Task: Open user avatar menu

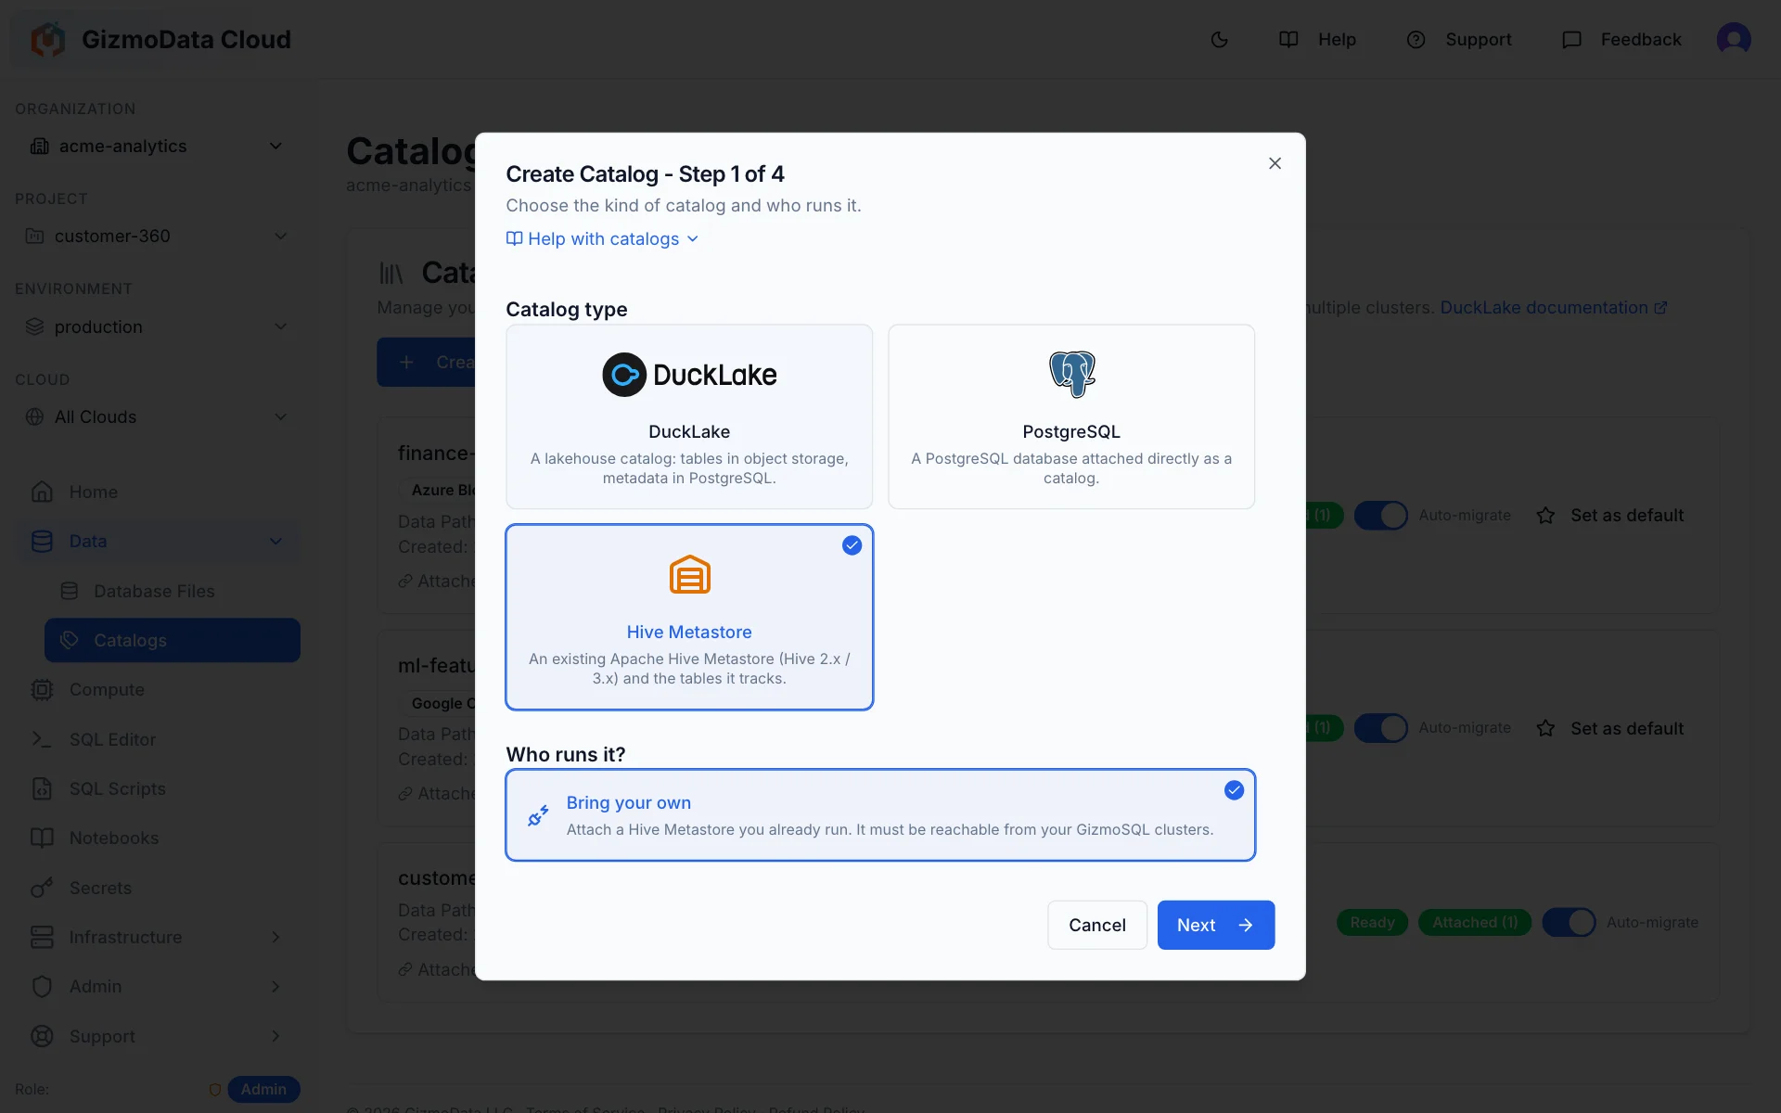Action: click(1733, 39)
